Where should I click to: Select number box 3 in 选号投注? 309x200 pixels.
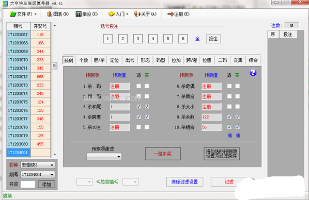click(x=138, y=39)
